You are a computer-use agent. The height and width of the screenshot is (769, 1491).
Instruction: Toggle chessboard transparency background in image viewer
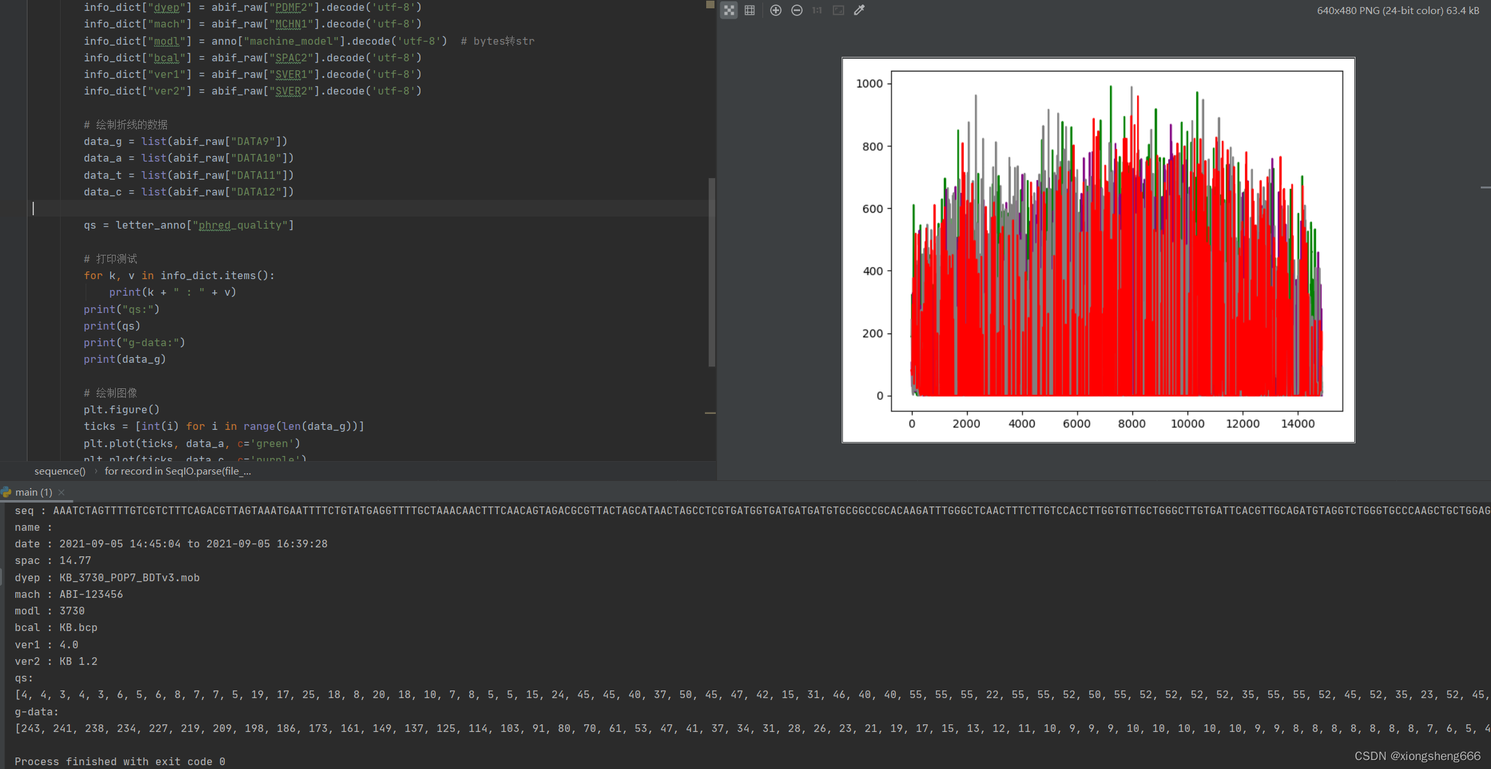[729, 10]
